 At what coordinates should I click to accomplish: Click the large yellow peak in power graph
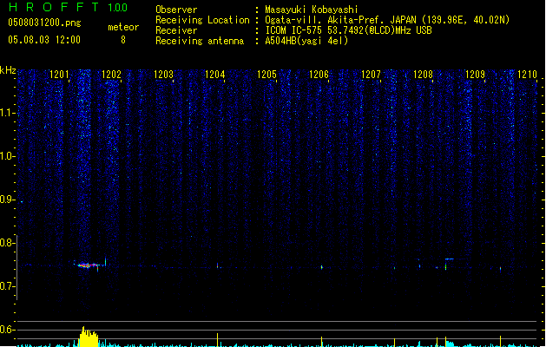point(88,337)
